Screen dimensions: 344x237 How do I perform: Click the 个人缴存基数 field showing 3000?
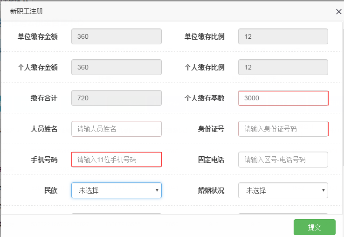pyautogui.click(x=283, y=98)
